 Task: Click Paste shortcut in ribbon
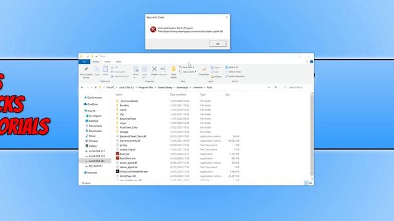tap(120, 76)
